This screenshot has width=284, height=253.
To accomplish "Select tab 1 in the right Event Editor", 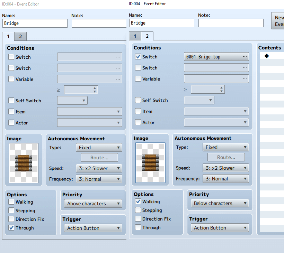I will pos(135,36).
